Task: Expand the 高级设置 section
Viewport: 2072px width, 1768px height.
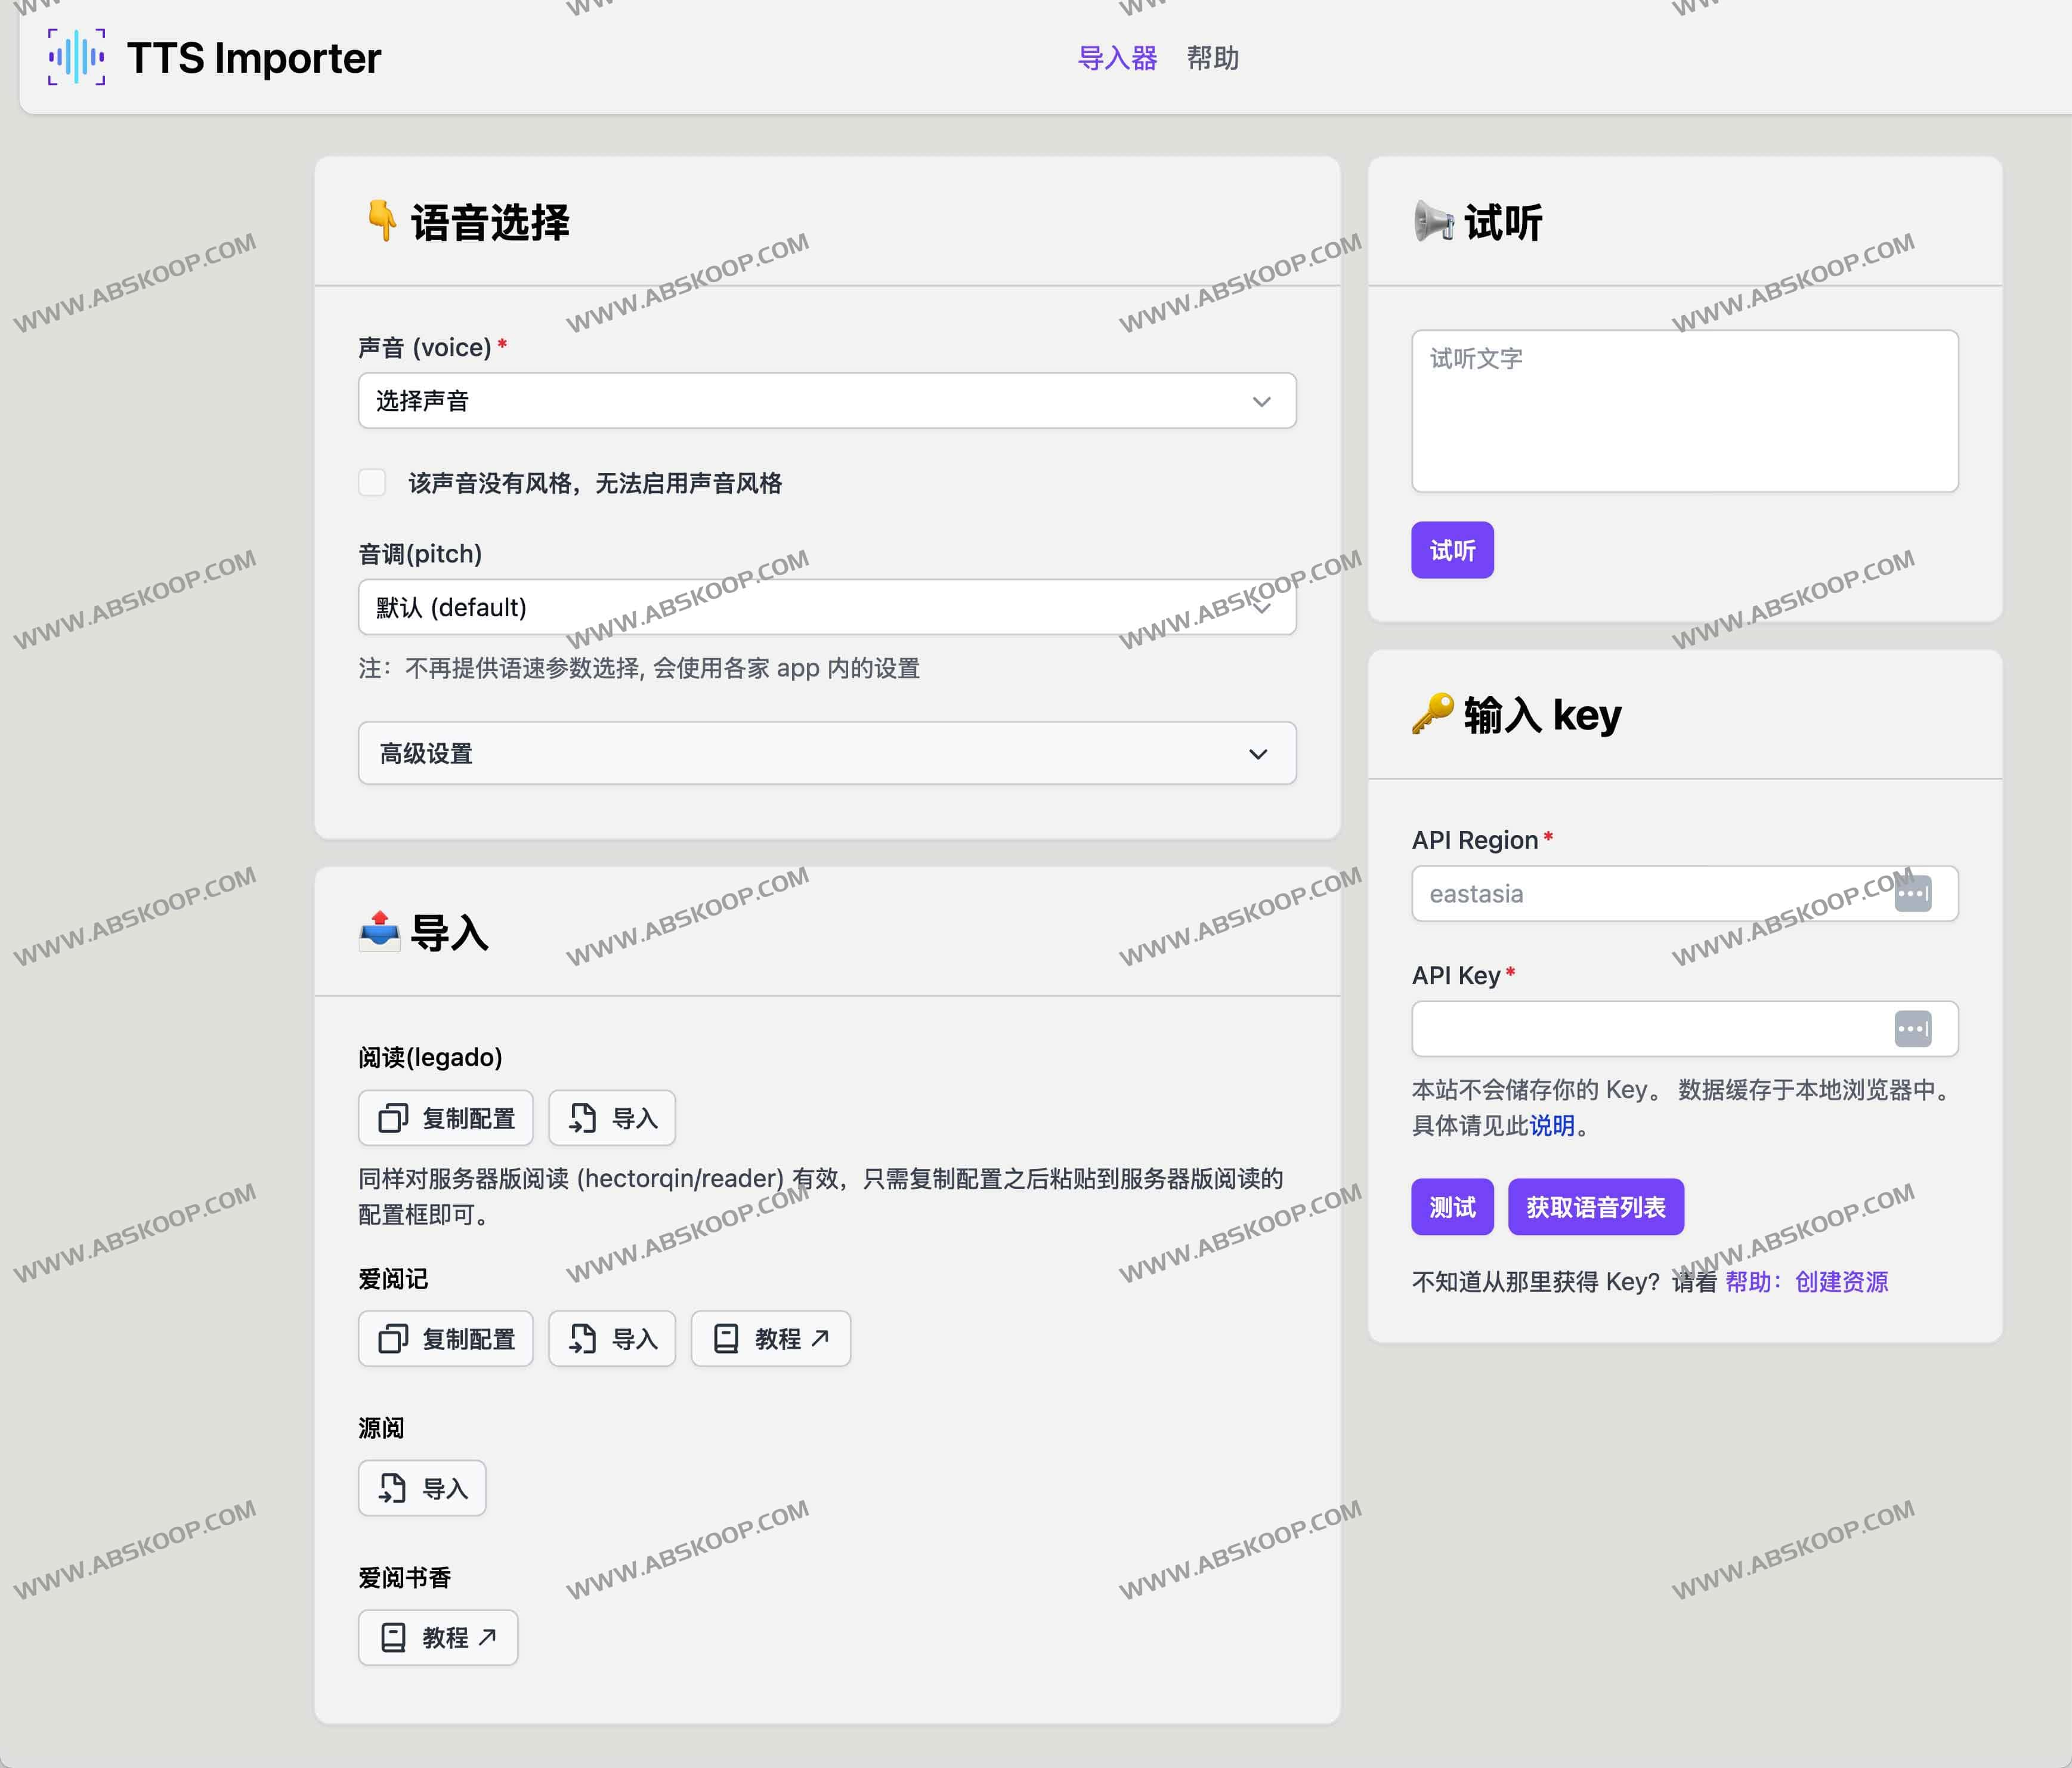Action: 827,753
